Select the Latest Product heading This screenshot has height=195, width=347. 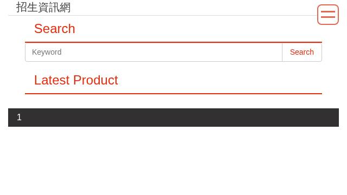(76, 80)
